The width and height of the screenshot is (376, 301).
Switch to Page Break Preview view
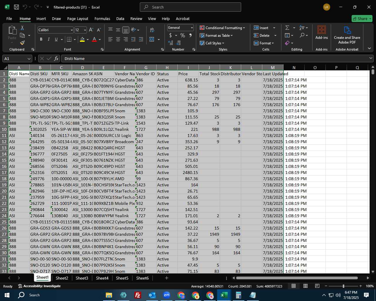tap(317, 286)
